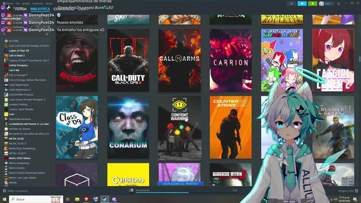Click the PUBG download icon beside Actualizando
The height and width of the screenshot is (203, 361).
[x=131, y=191]
